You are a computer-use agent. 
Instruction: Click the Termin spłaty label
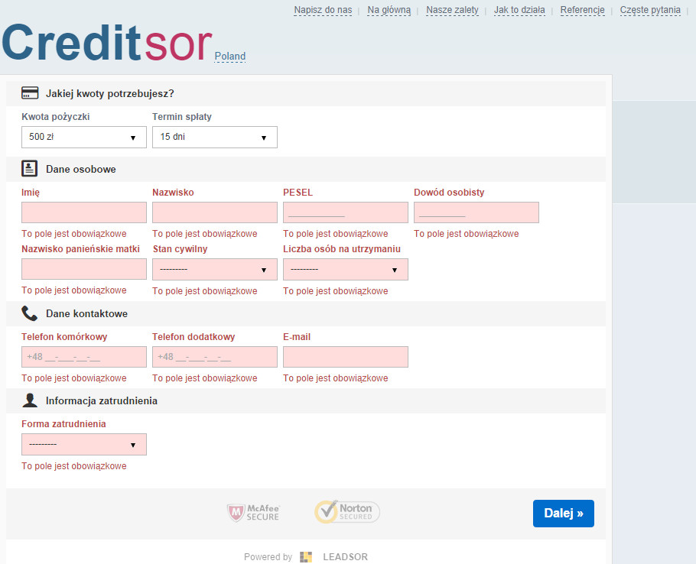pos(182,117)
